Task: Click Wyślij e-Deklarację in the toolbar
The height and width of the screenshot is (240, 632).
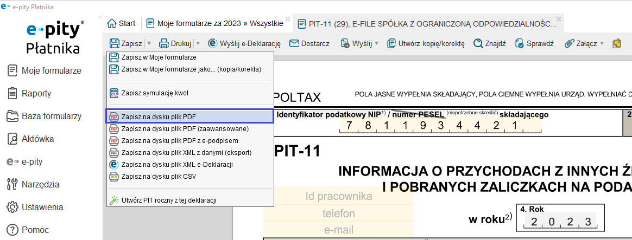Action: (x=244, y=43)
